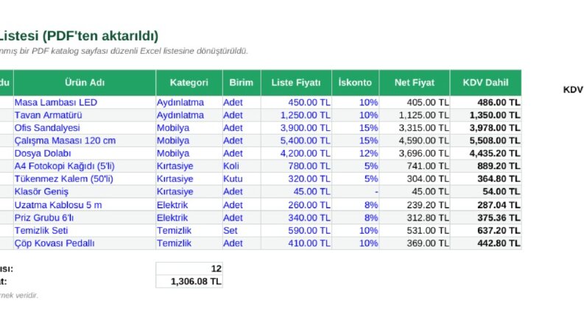Click the list price '260.00 TL' cell
The height and width of the screenshot is (328, 584).
pyautogui.click(x=296, y=204)
